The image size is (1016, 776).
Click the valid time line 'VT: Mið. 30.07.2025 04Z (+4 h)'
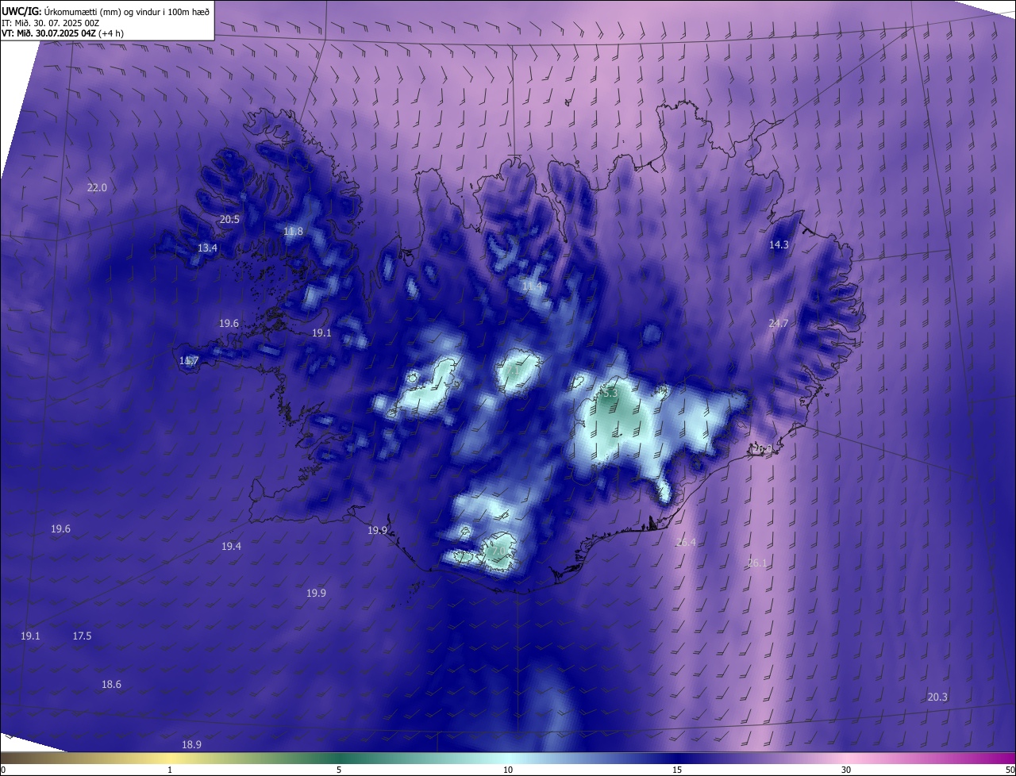[63, 33]
